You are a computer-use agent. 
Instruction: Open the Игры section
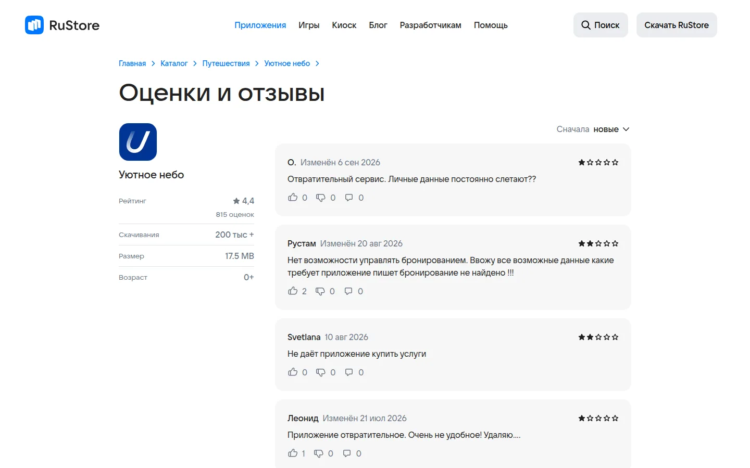309,25
